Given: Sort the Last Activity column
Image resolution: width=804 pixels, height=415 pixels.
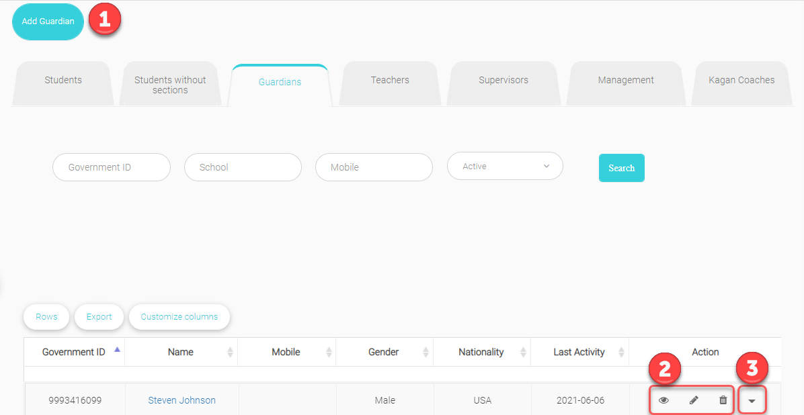Looking at the screenshot, I should [x=622, y=352].
